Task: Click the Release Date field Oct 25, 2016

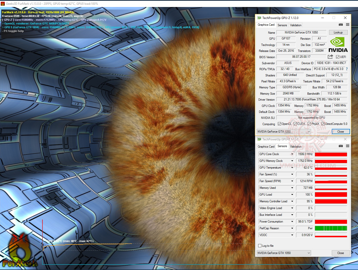Action: click(x=286, y=51)
